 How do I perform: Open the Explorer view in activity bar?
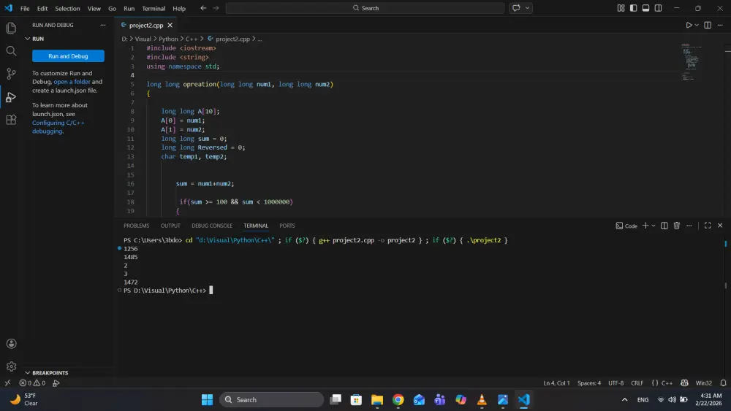(x=11, y=28)
